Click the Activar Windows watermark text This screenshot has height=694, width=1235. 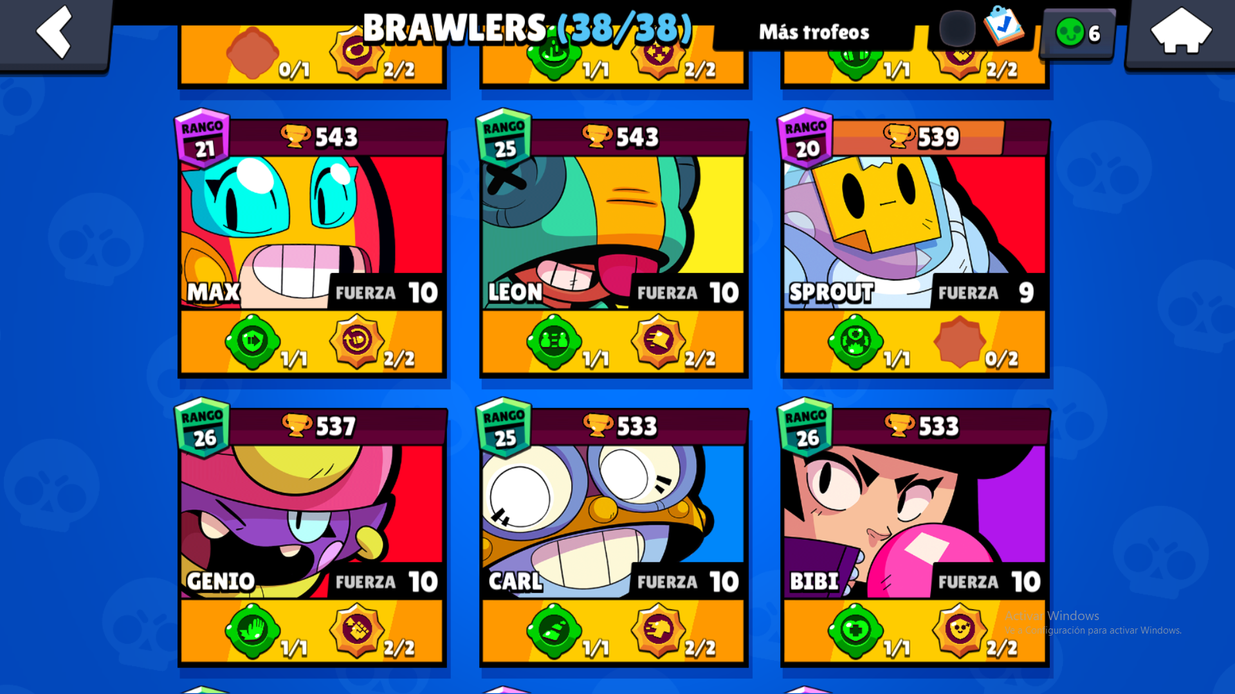point(1052,616)
